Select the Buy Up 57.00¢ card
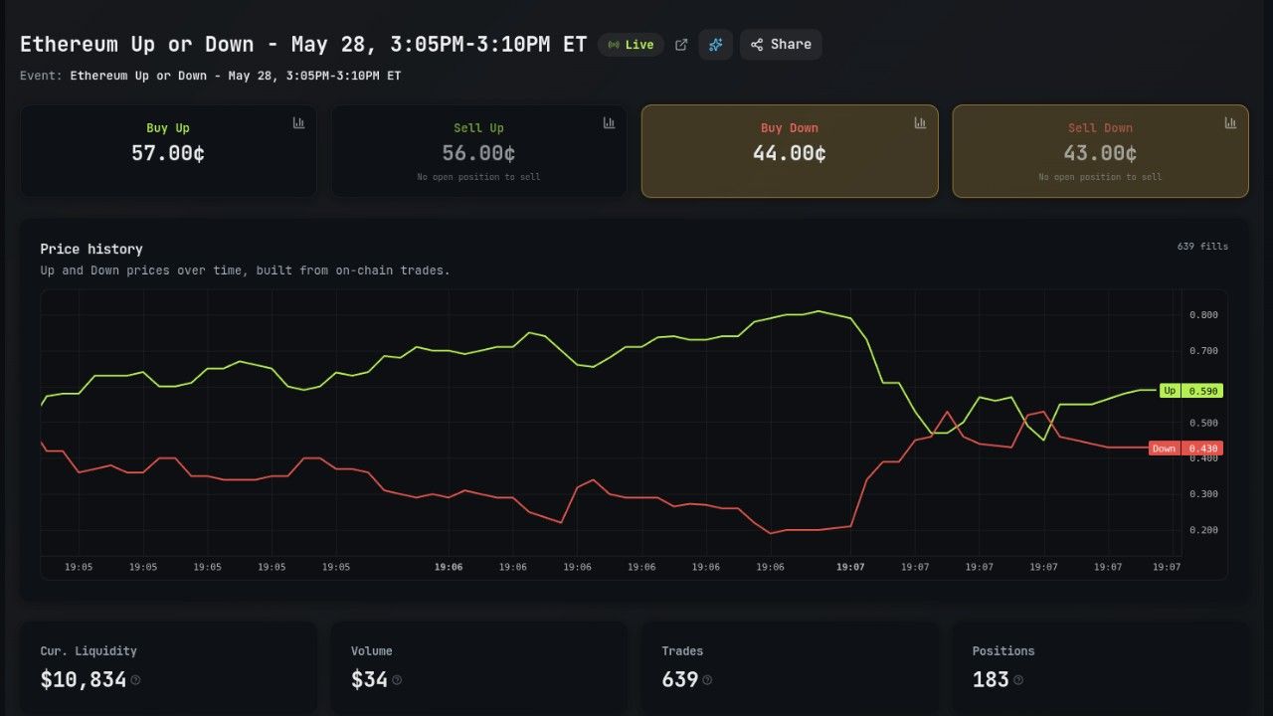Screen dimensions: 1273x716 point(168,151)
